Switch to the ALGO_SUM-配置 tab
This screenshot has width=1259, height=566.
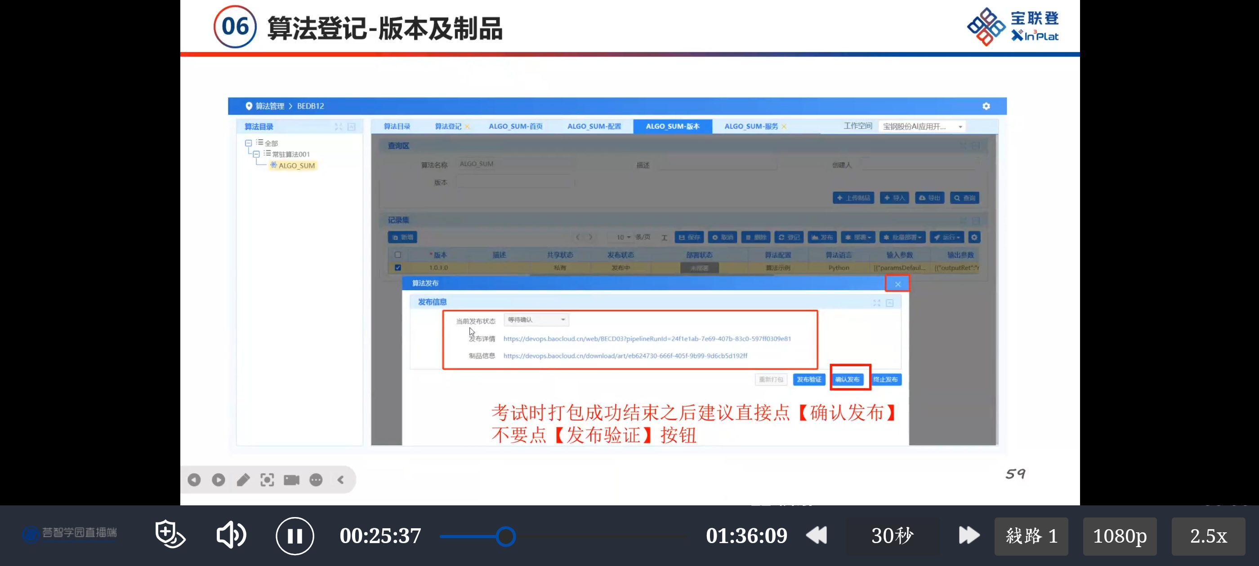pyautogui.click(x=594, y=126)
